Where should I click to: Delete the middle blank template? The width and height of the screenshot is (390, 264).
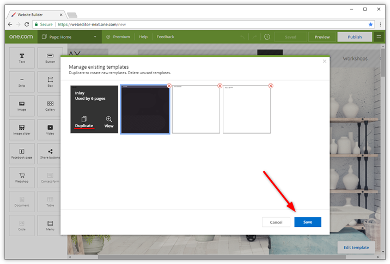(x=220, y=86)
